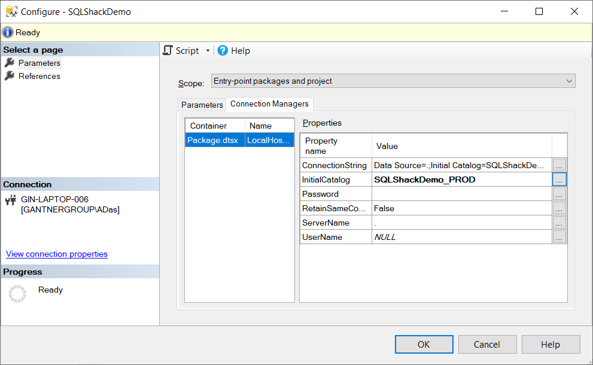Click the Cancel button
The image size is (593, 365).
point(487,344)
